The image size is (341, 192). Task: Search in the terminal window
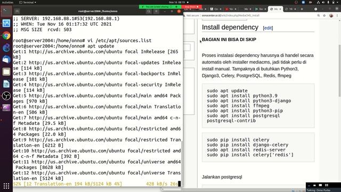click(x=149, y=11)
